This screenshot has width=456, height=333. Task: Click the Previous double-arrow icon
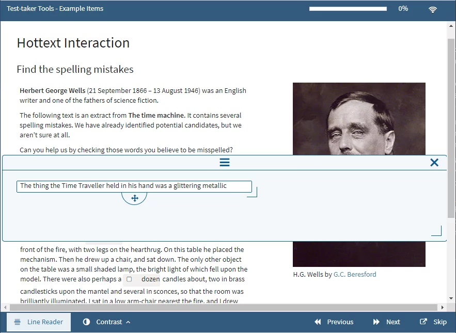318,322
